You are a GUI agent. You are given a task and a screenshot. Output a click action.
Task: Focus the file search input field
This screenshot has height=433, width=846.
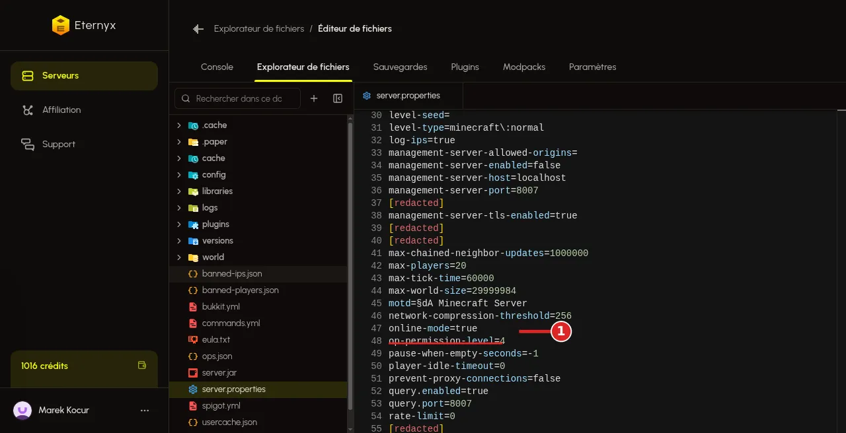tap(237, 98)
